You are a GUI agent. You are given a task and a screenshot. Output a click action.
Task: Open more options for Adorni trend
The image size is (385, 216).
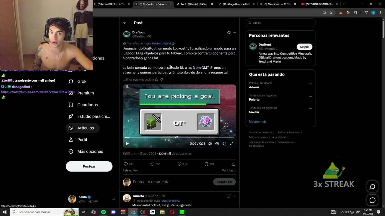tap(310, 84)
